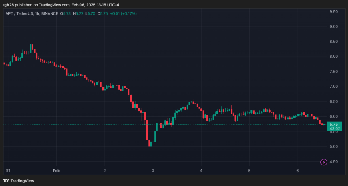Click the 8.50 price level on scale
Screen dimensions: 348x186
pyautogui.click(x=334, y=42)
